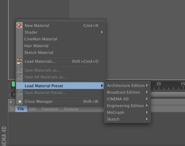Click frame 30 on the timeline ruler

pos(159,84)
